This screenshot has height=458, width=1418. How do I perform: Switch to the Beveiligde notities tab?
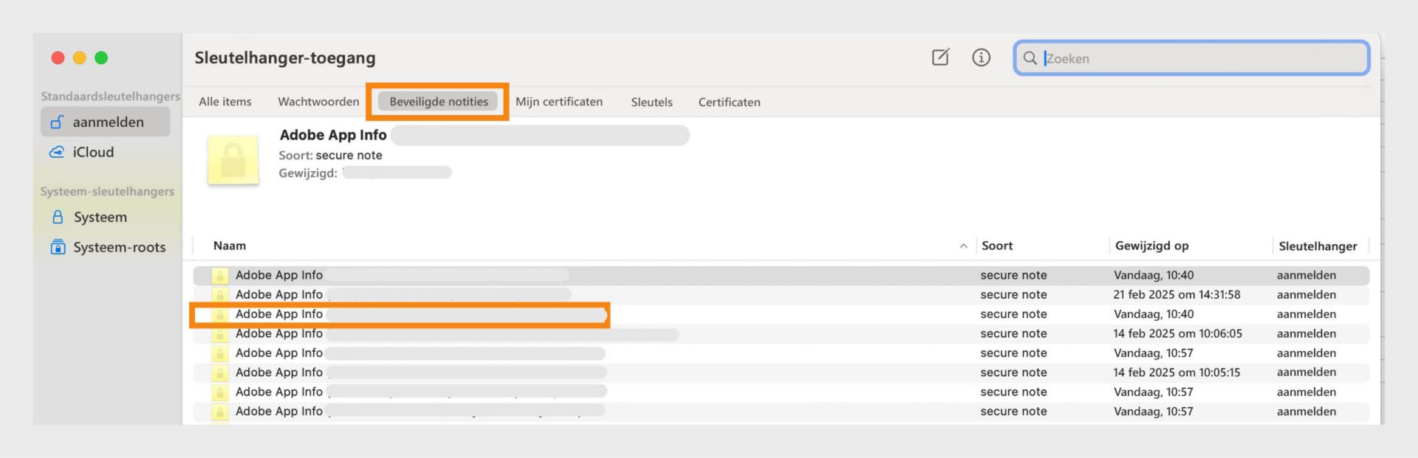pyautogui.click(x=439, y=102)
